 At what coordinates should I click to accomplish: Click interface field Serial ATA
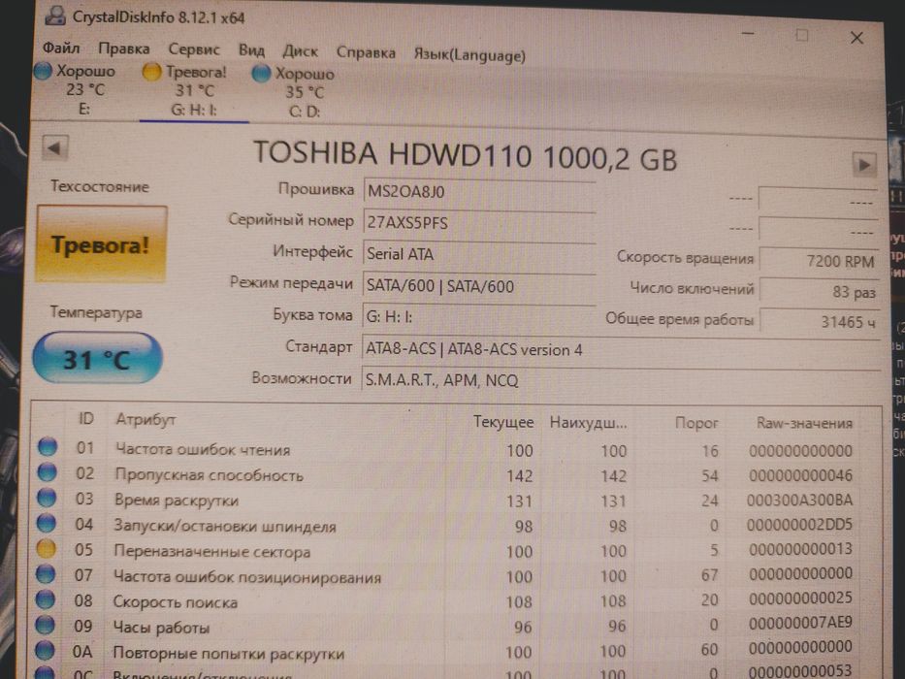tap(479, 254)
